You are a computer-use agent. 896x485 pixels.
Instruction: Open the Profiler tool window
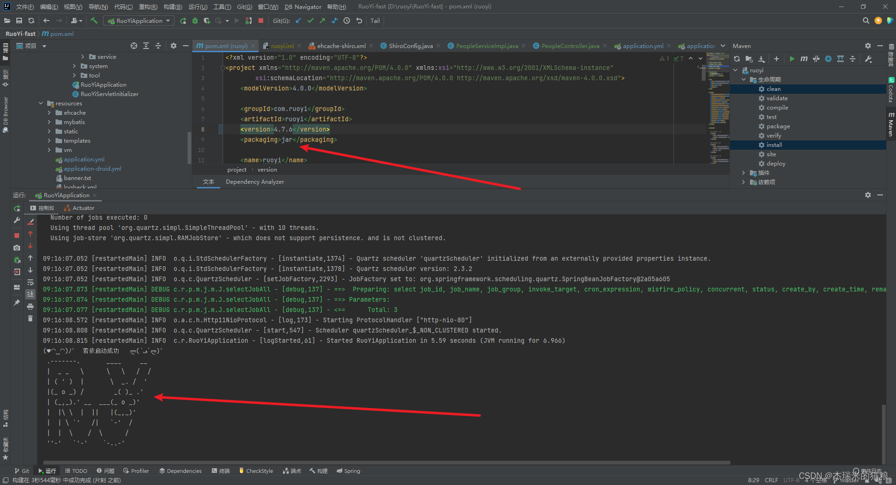(136, 471)
